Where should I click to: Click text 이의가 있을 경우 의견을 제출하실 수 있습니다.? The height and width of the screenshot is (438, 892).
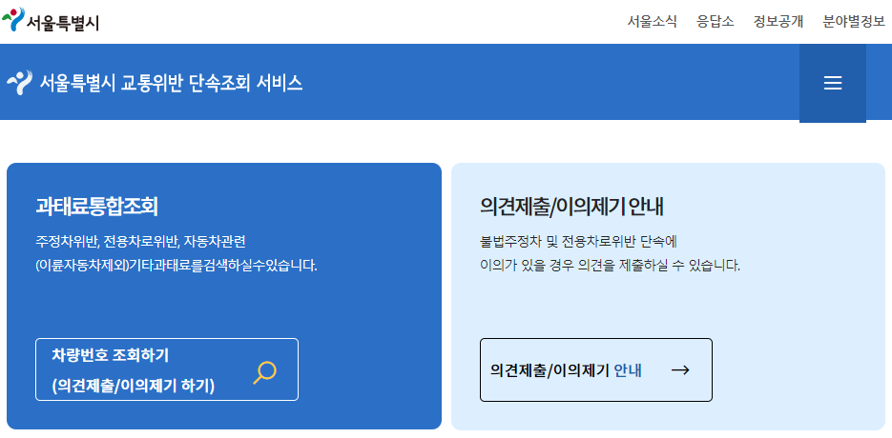click(x=611, y=266)
